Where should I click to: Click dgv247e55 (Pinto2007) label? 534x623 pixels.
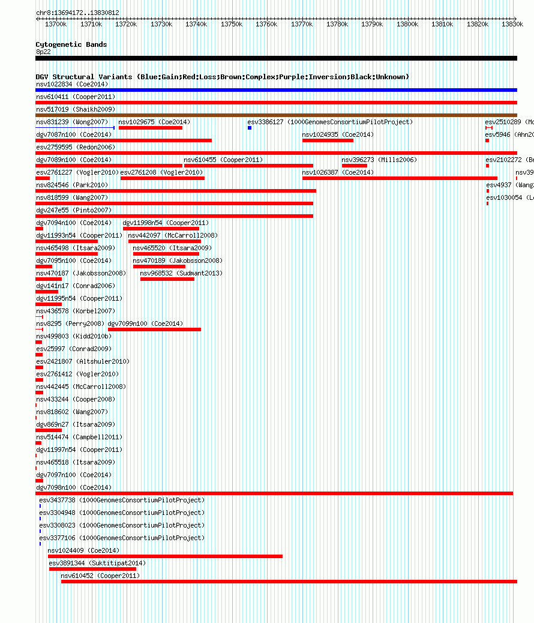(74, 210)
